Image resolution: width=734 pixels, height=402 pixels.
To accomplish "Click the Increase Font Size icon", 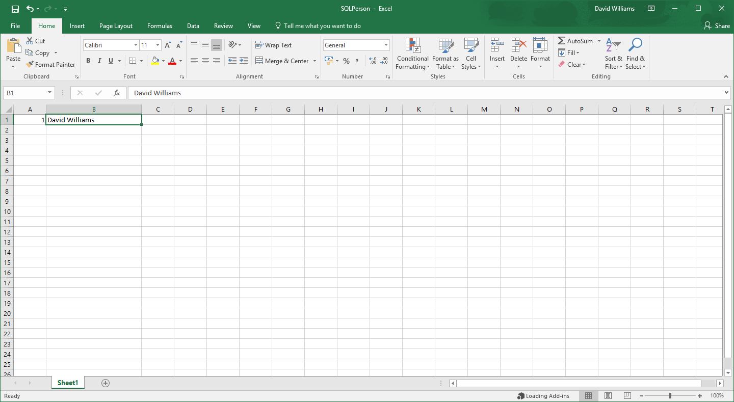I will pos(167,45).
